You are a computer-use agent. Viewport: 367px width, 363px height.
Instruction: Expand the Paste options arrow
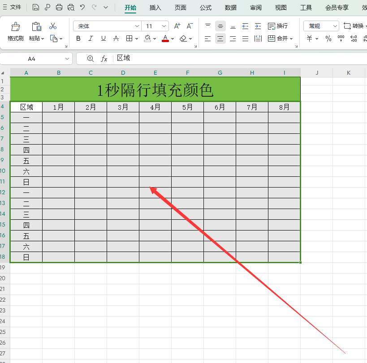point(43,39)
